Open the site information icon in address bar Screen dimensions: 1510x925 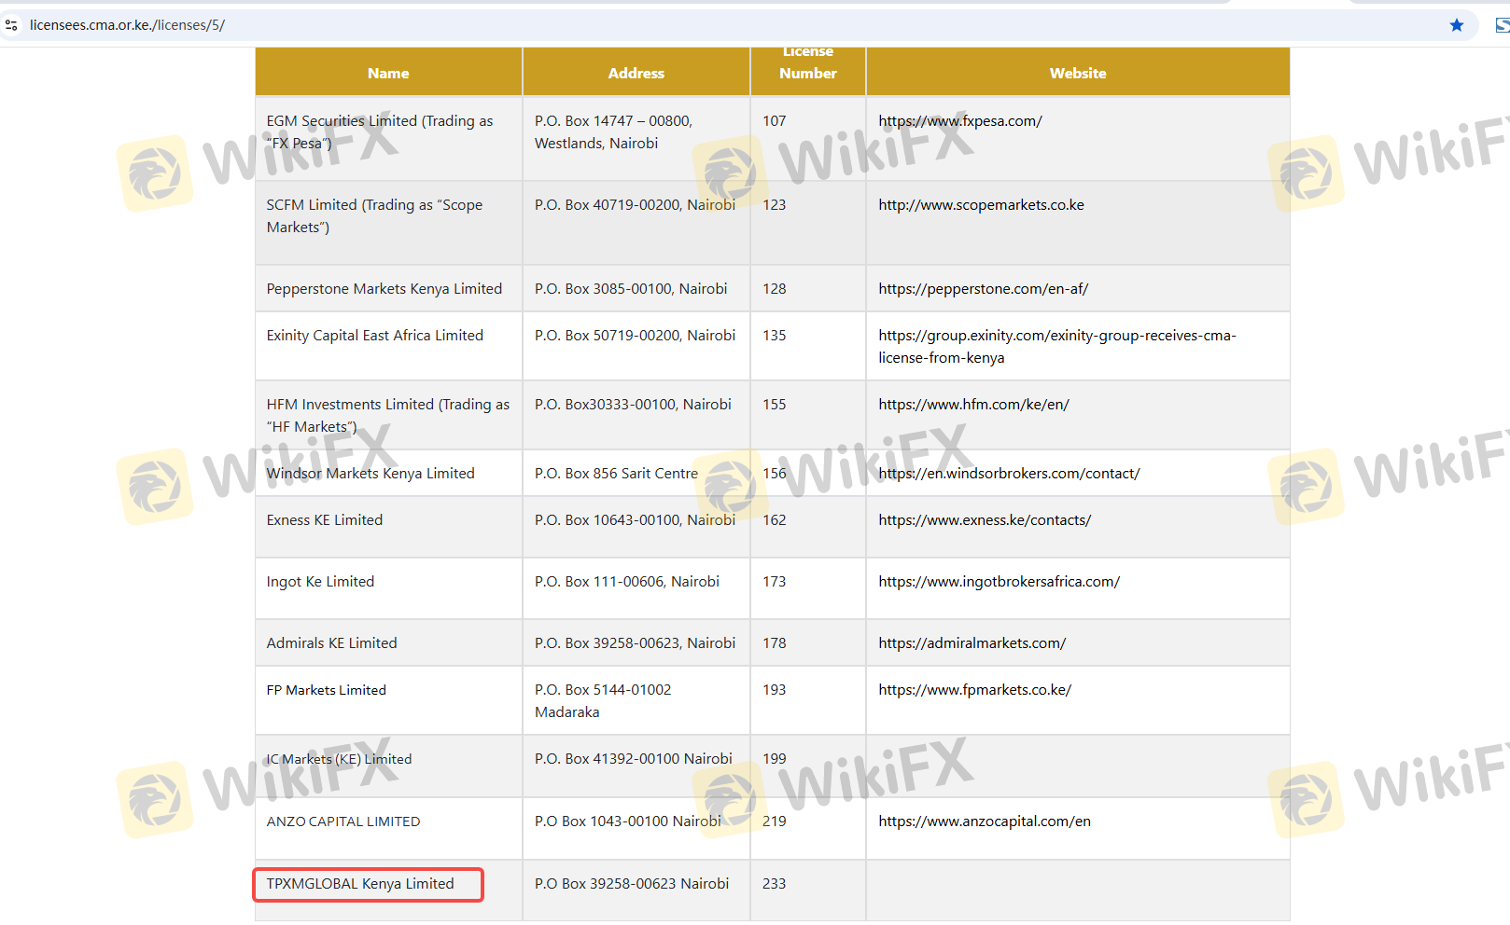coord(11,25)
